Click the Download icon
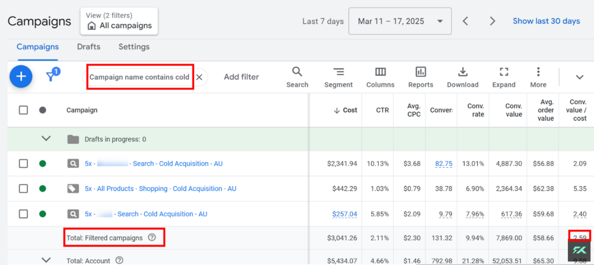 (462, 77)
